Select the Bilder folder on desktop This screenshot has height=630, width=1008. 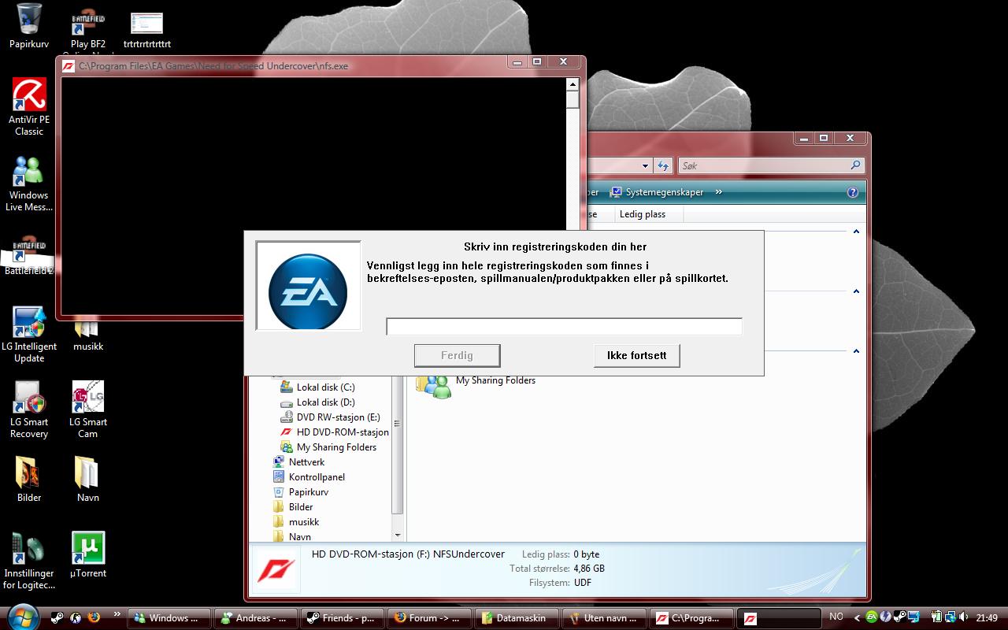point(29,479)
